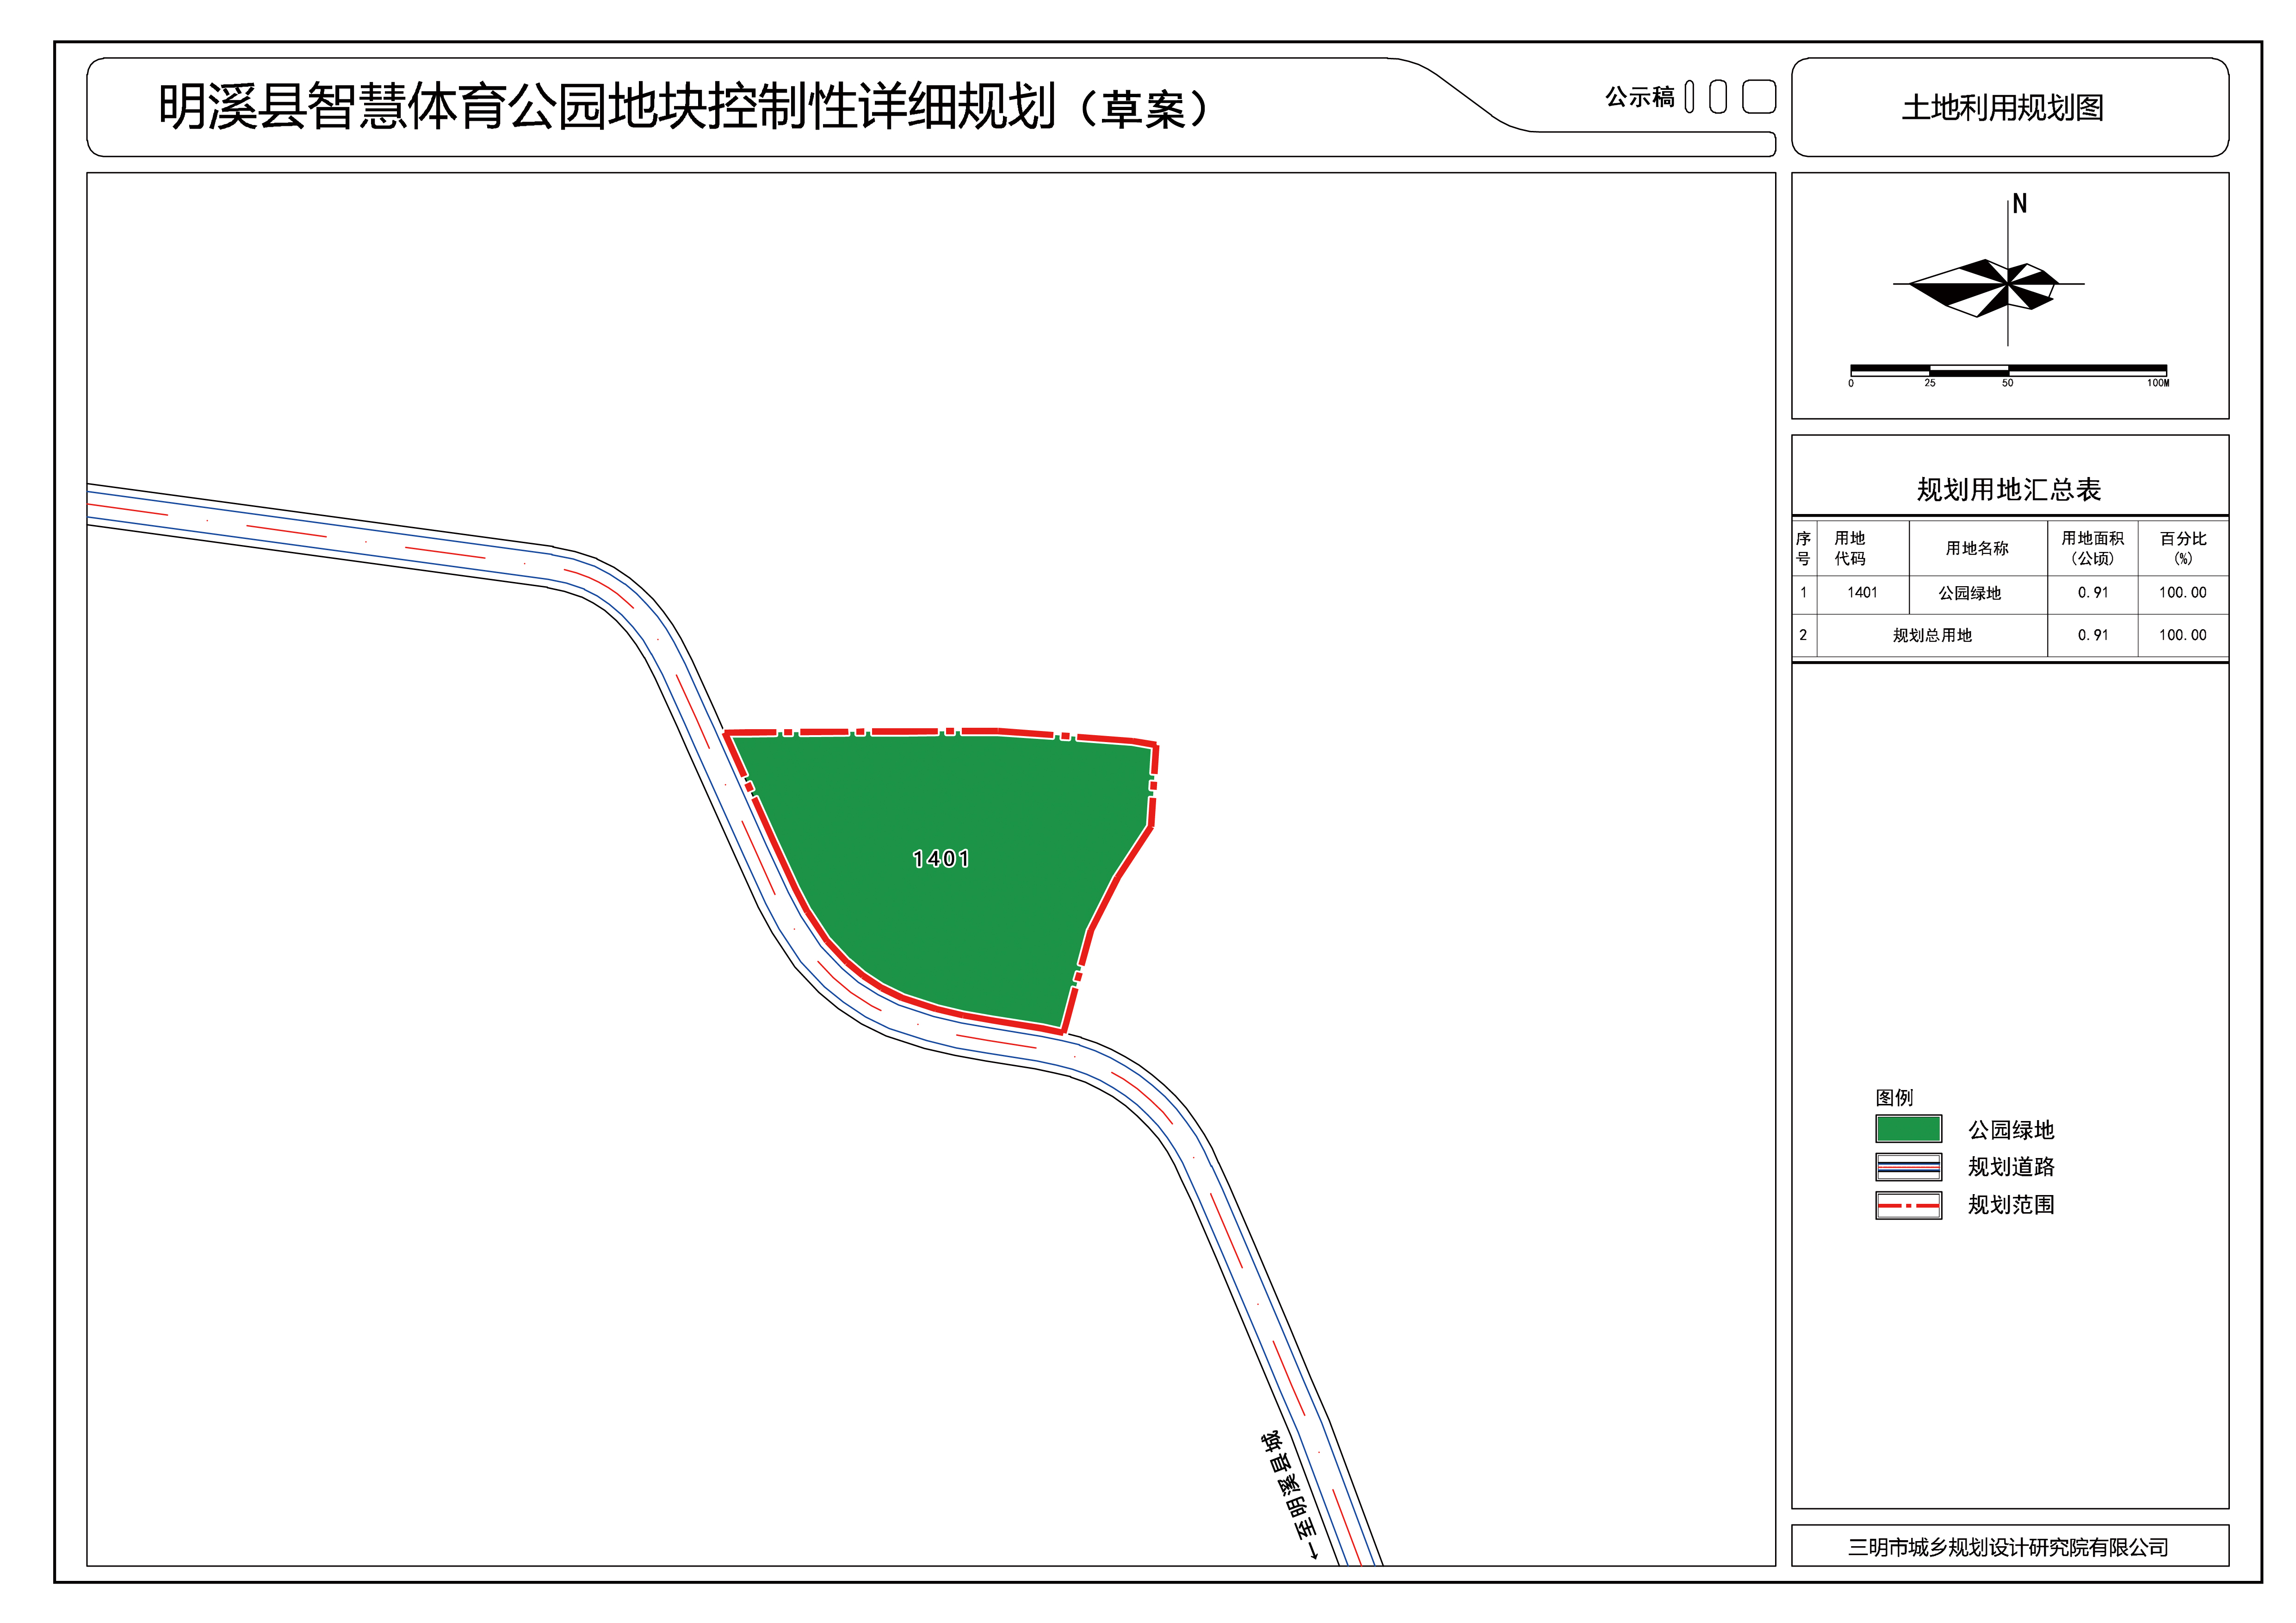This screenshot has height=1623, width=2296.
Task: Click the green park land legend swatch
Action: click(1908, 1129)
